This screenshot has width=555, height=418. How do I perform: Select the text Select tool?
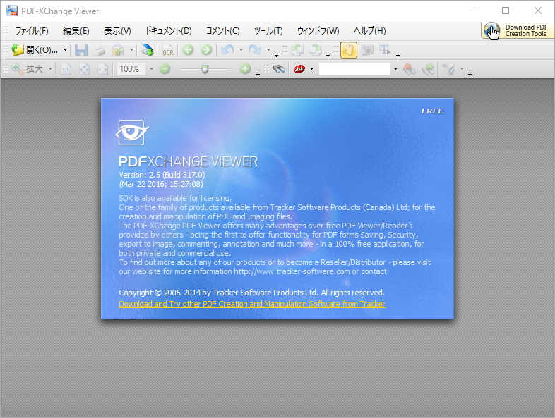[x=385, y=50]
